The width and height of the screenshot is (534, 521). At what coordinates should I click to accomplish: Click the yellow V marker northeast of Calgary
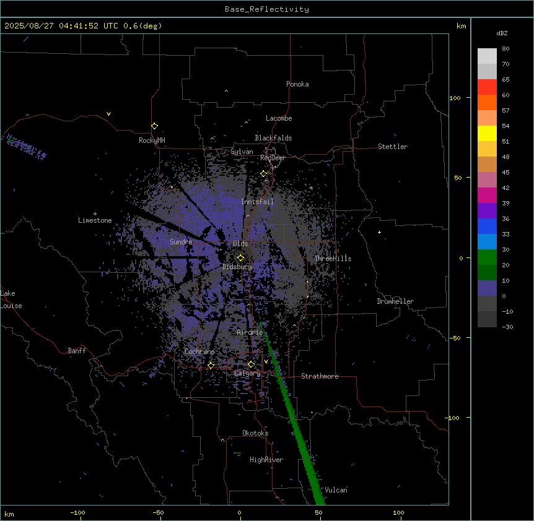[x=266, y=361]
